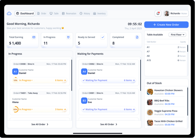Click the 03:00 PM availability time
The image size is (195, 138).
pyautogui.click(x=170, y=94)
